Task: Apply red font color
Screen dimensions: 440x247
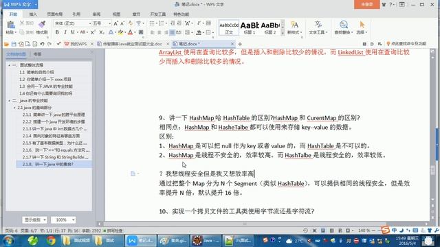Action: coord(130,32)
